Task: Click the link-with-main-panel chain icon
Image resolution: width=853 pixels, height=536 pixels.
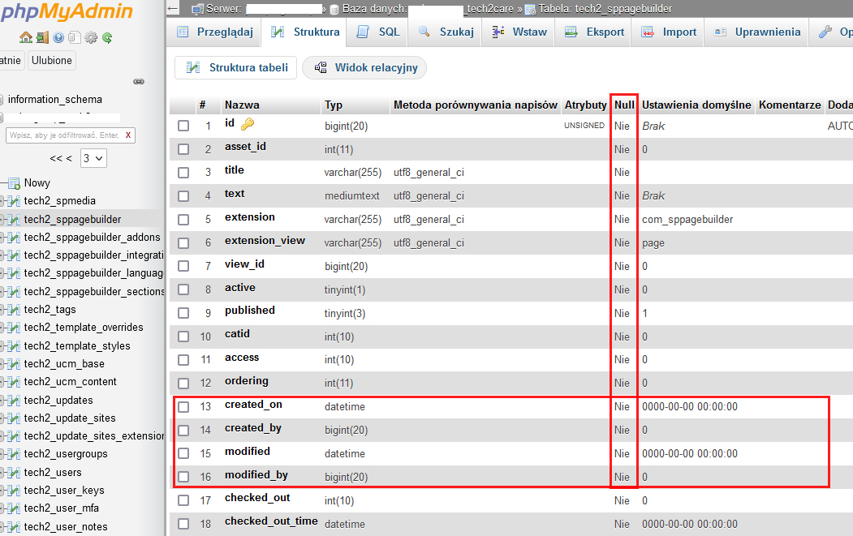Action: 139,81
